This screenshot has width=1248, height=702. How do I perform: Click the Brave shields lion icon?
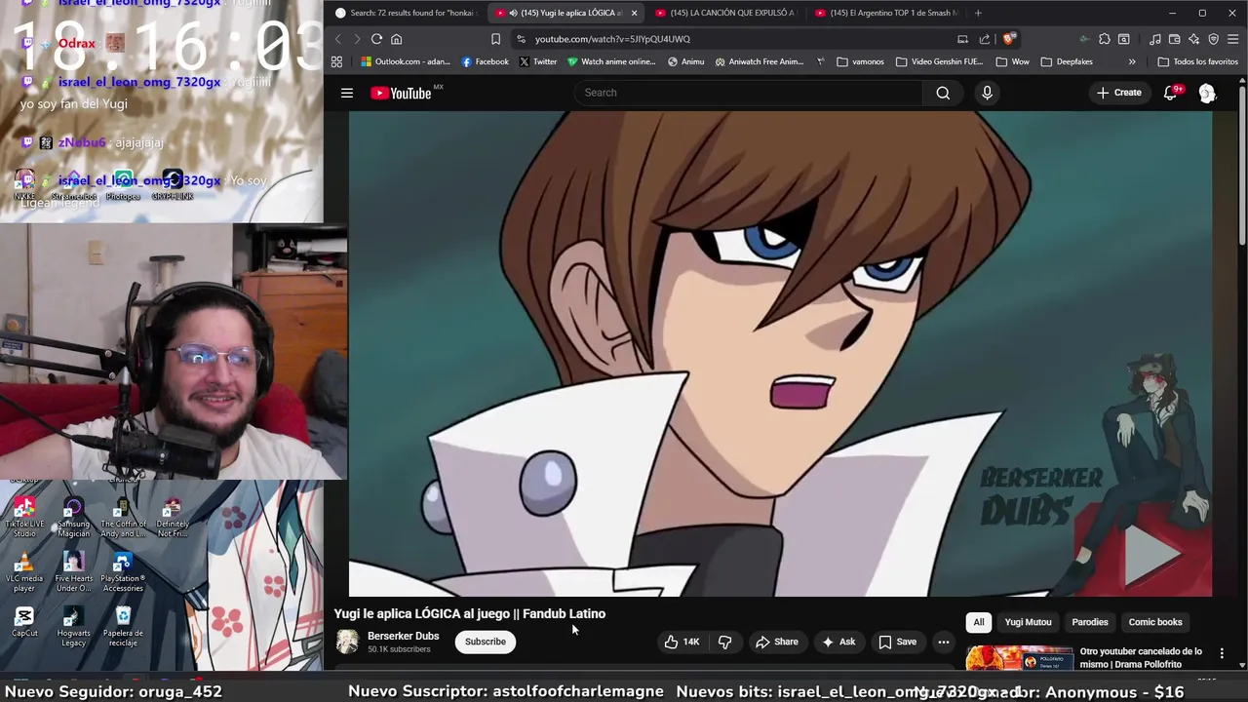[x=1008, y=39]
